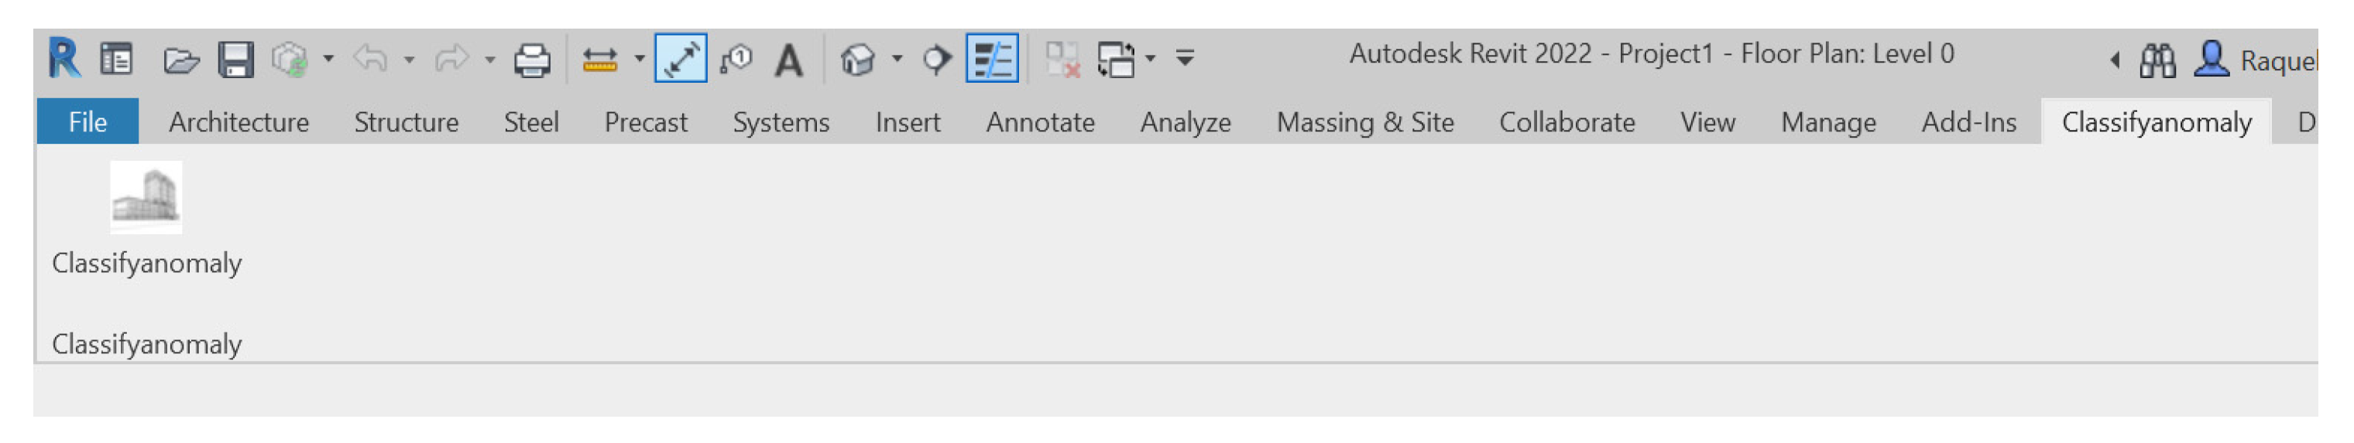
Task: Toggle the Thin Lines display
Action: point(991,60)
